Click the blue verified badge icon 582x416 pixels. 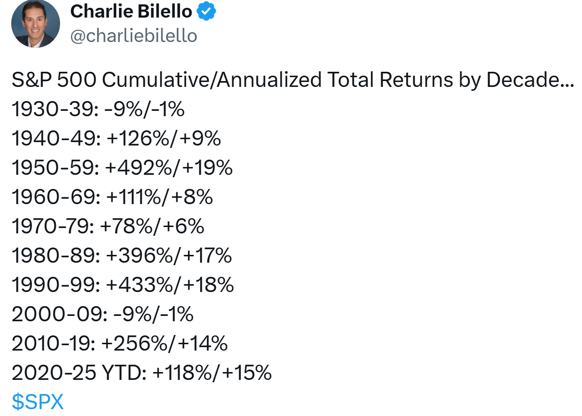(206, 12)
